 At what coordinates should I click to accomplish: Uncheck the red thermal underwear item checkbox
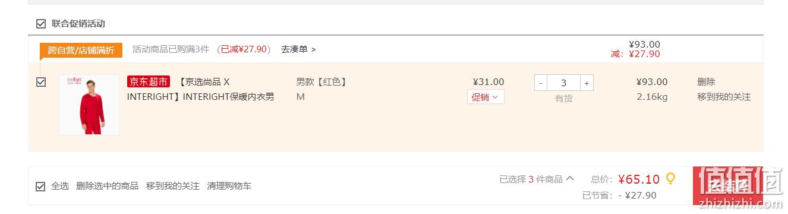point(41,82)
